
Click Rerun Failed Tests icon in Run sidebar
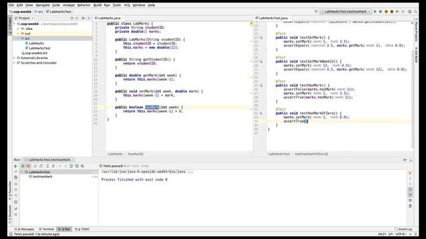pos(15,172)
